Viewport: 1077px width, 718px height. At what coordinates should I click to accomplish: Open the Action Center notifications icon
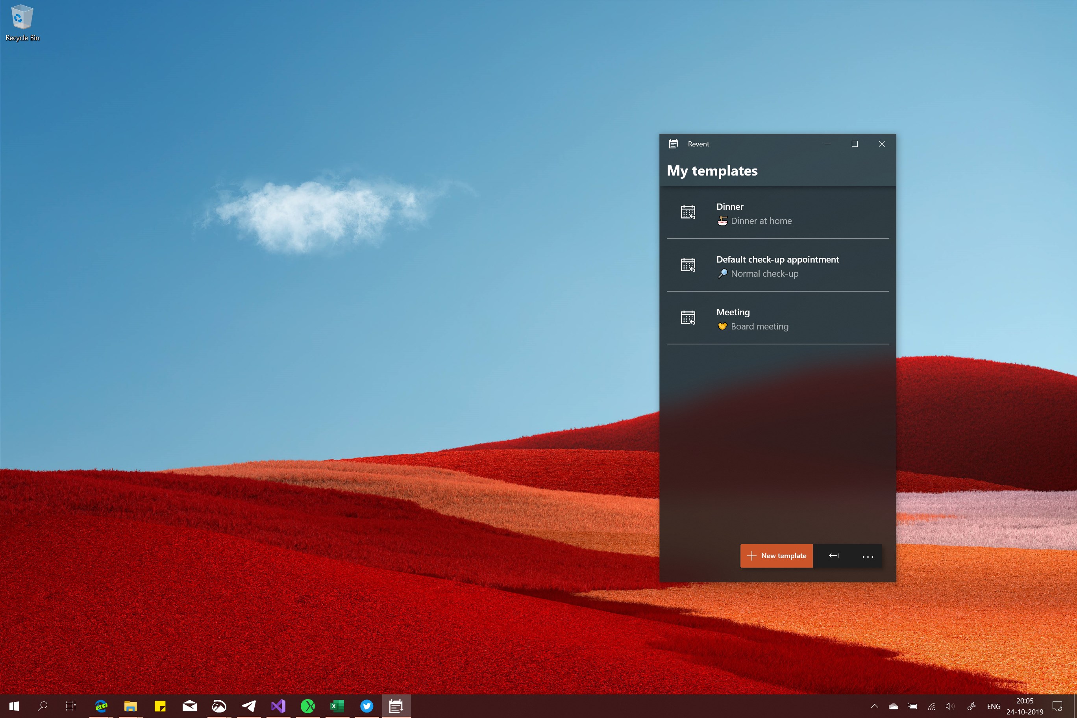tap(1057, 706)
